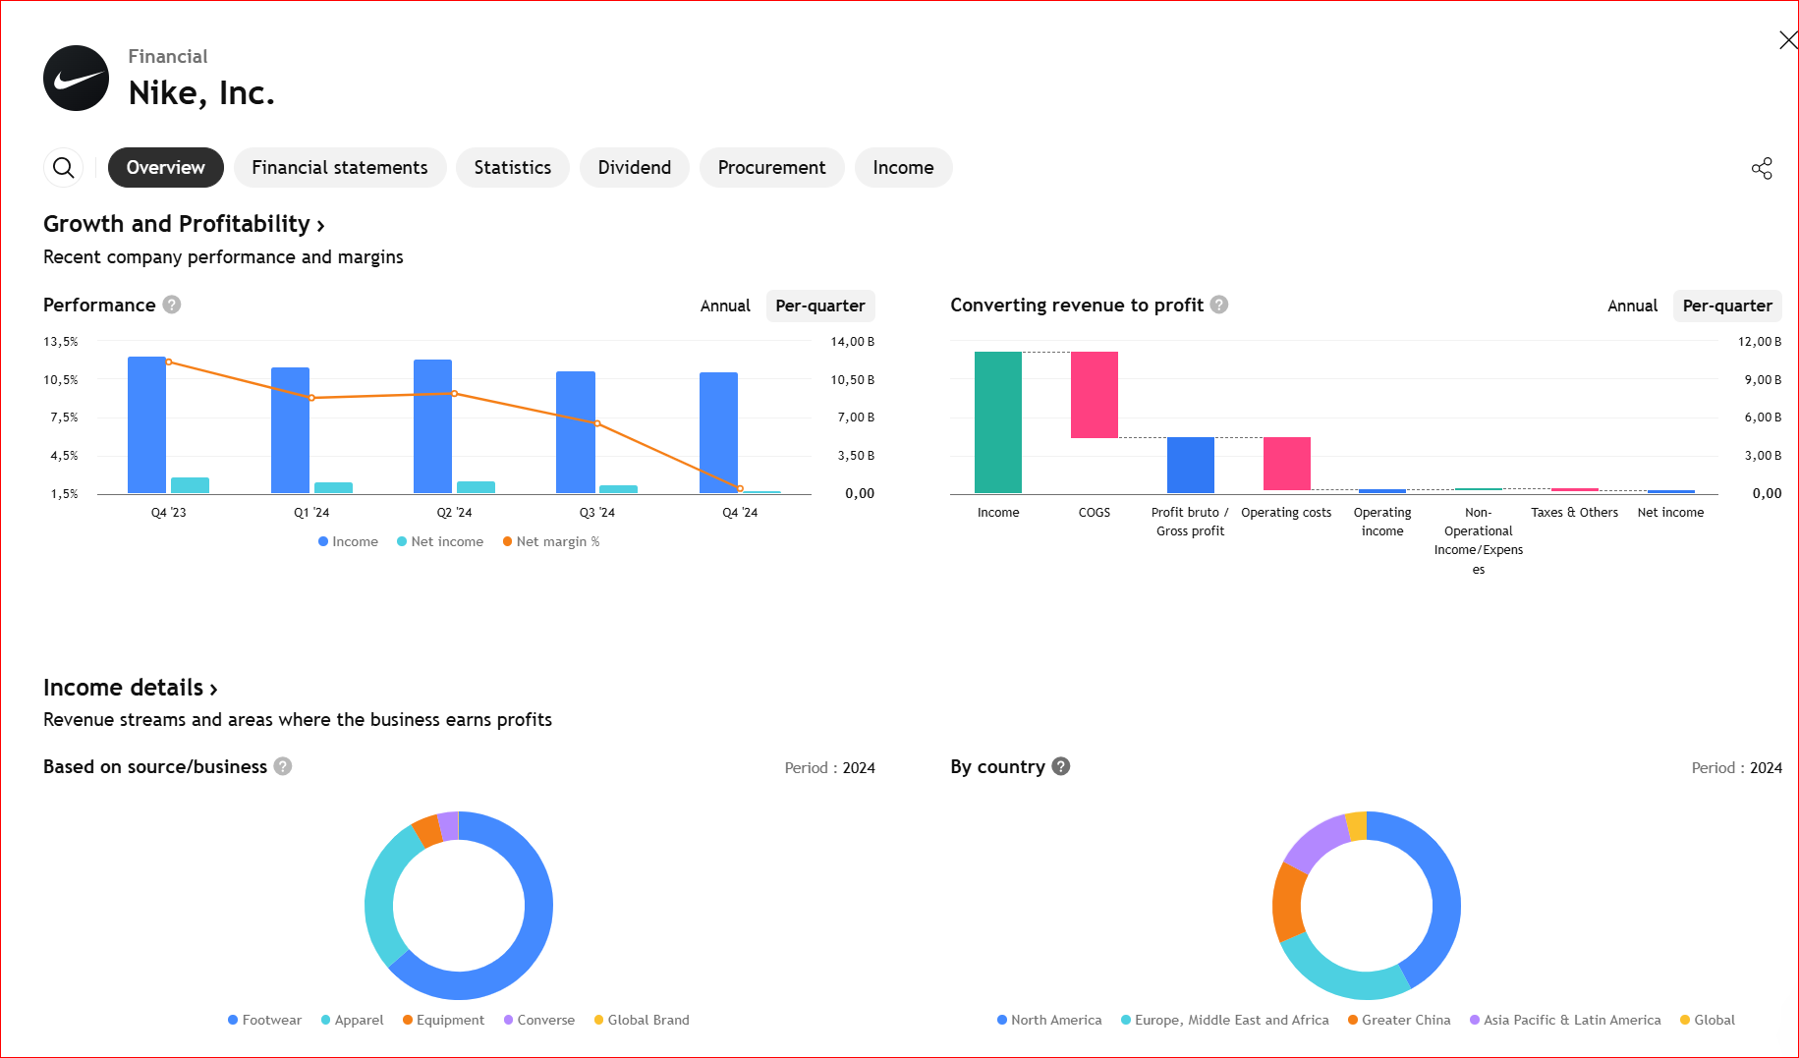Image resolution: width=1799 pixels, height=1058 pixels.
Task: Select Per-quarter for Performance chart
Action: [x=819, y=306]
